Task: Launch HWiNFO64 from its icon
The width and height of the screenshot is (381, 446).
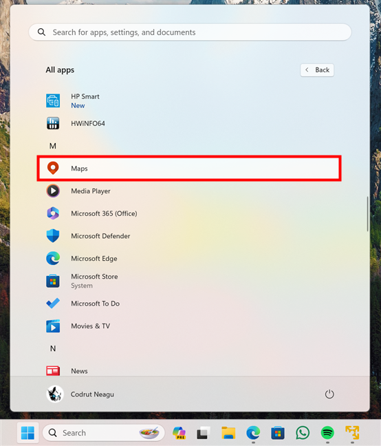Action: click(x=53, y=123)
